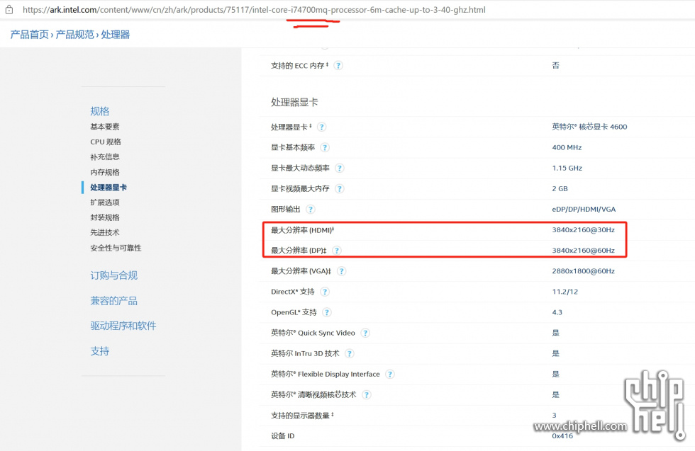Open help icon for 显卡最大动态频率
The width and height of the screenshot is (695, 451).
pyautogui.click(x=340, y=169)
